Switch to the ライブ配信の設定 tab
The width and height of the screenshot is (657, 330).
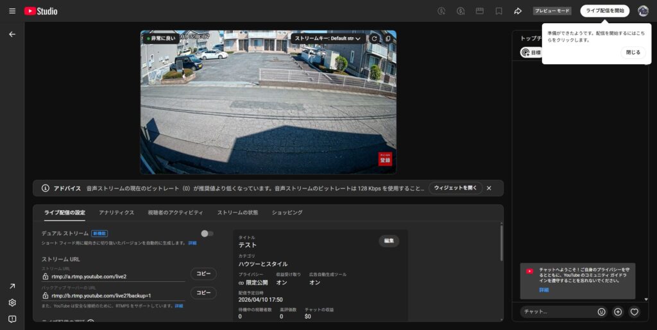(x=65, y=213)
